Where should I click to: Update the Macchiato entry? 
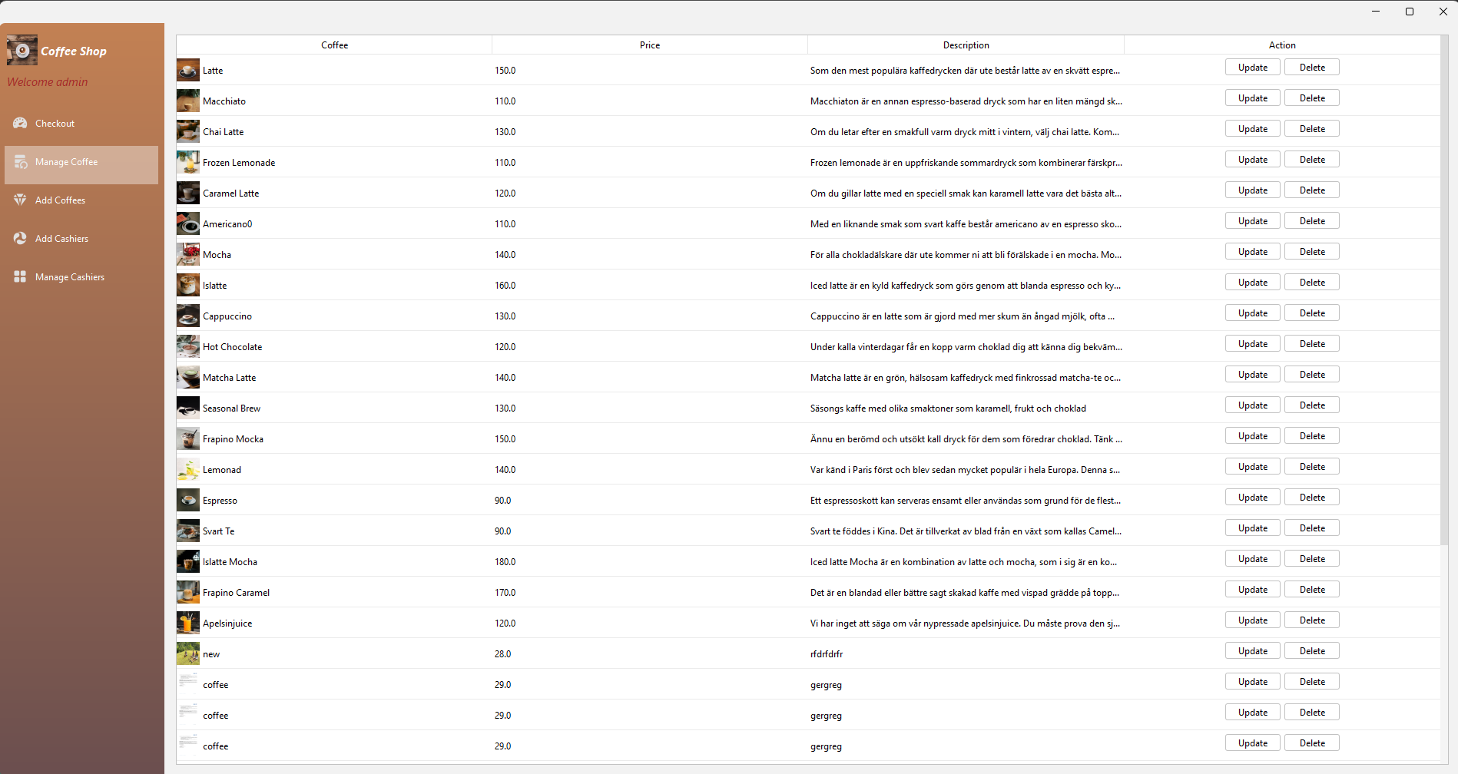[1252, 98]
